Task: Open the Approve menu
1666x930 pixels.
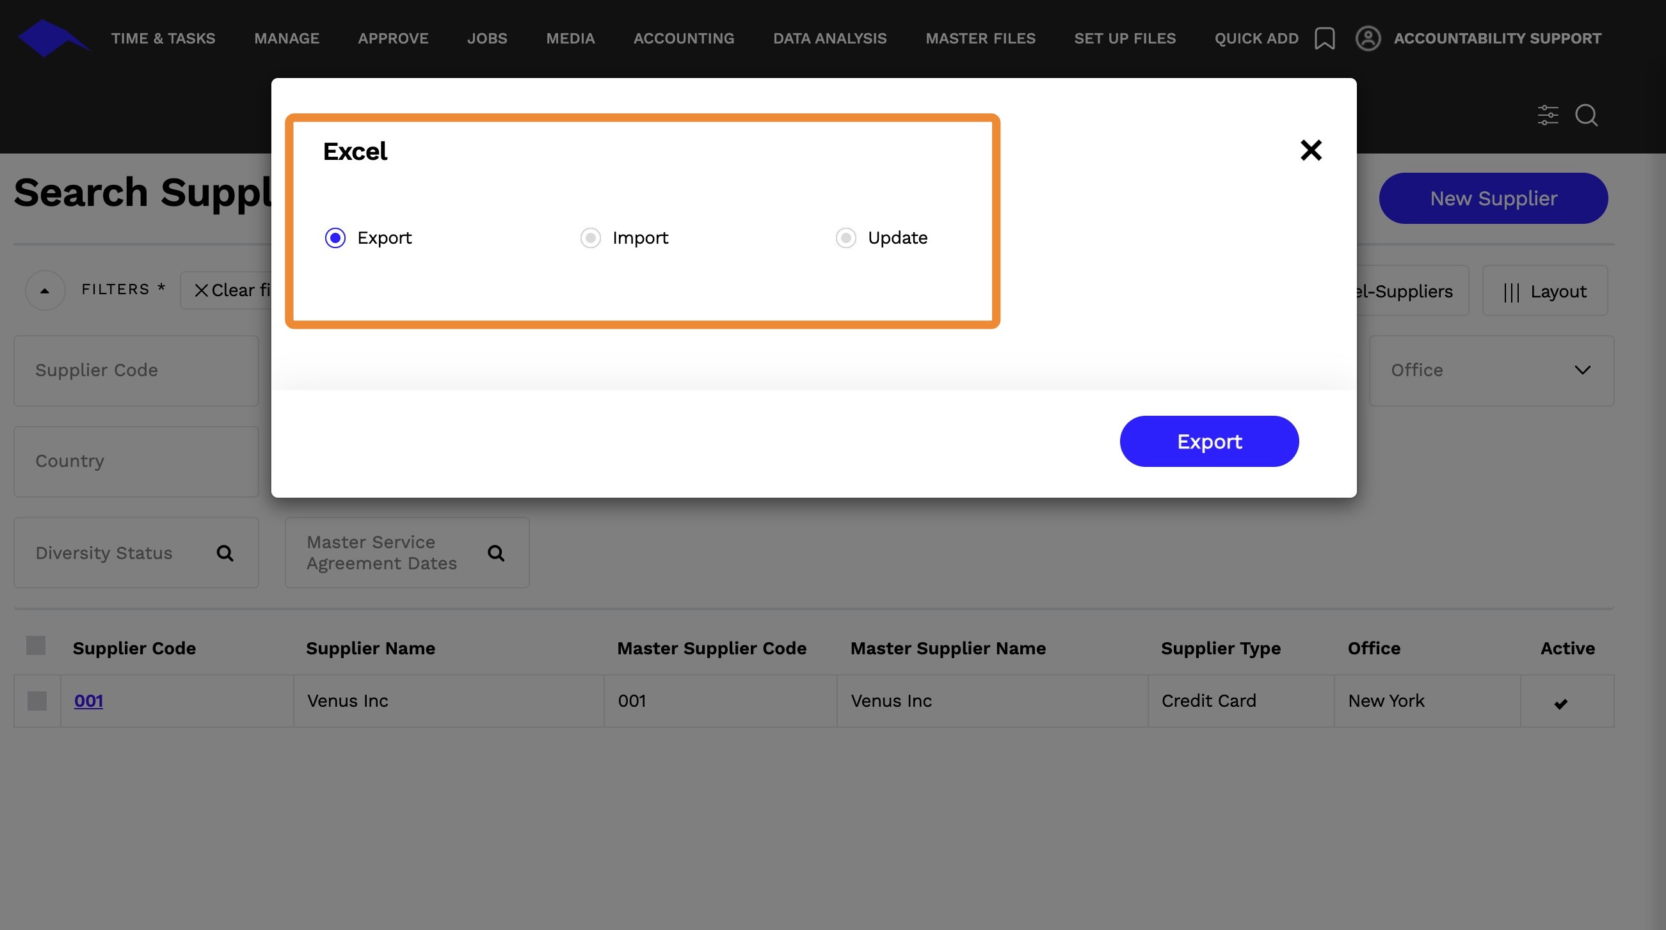Action: (393, 38)
